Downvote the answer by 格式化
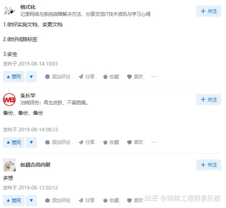 point(31,77)
